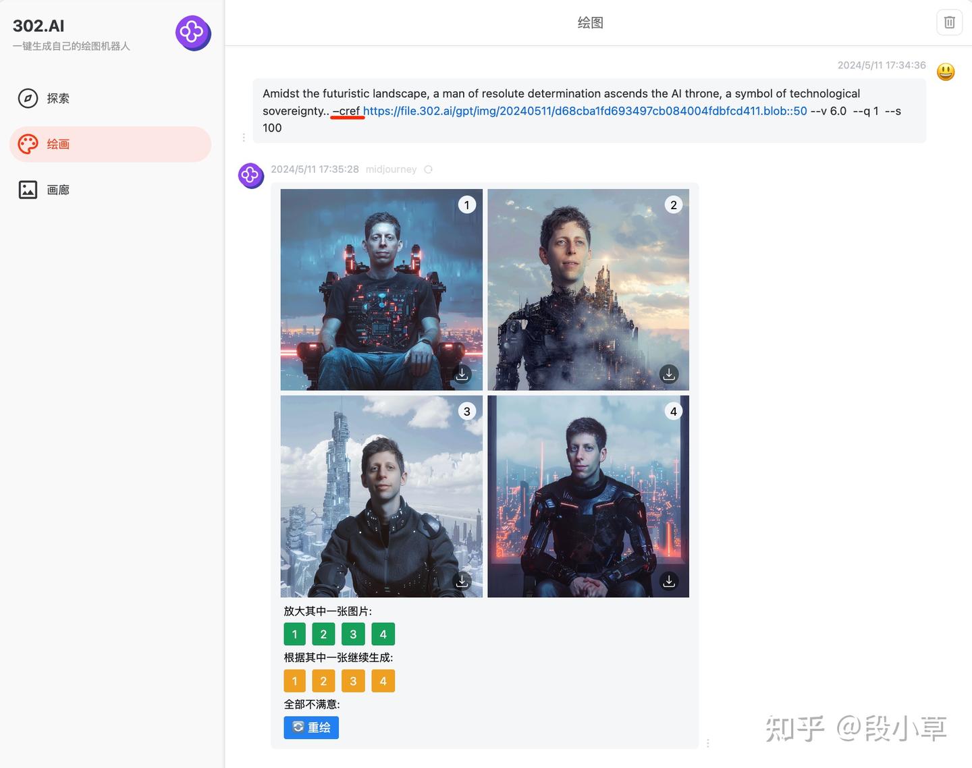The image size is (972, 768).
Task: Open image 3 with tall tower
Action: pyautogui.click(x=381, y=497)
